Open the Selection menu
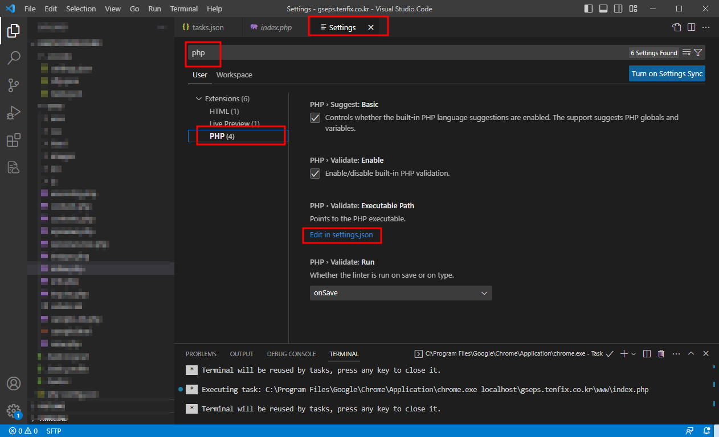Viewport: 719px width, 437px height. (81, 9)
